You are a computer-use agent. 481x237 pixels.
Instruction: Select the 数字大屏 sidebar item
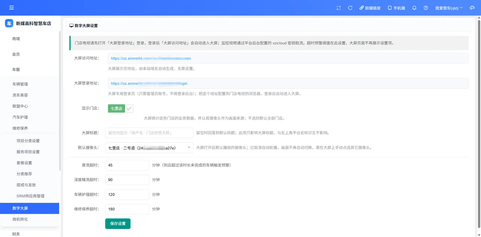coord(30,208)
